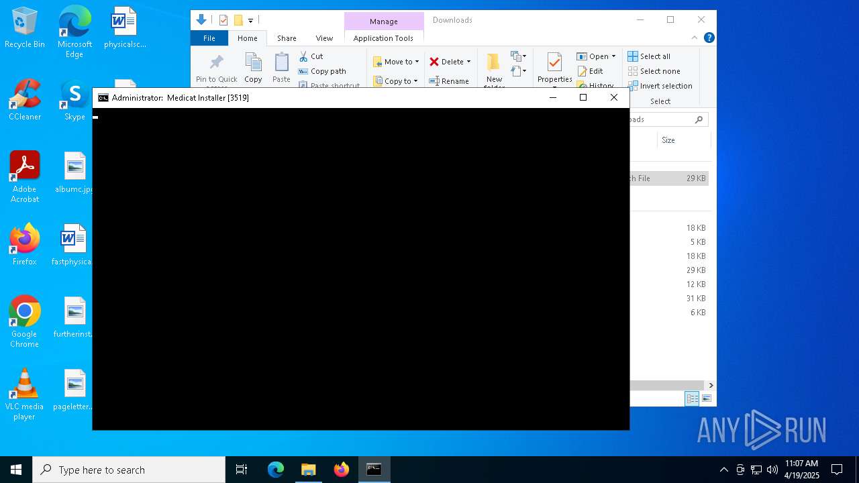This screenshot has height=483, width=859.
Task: Click Cut in the Explorer ribbon
Action: pyautogui.click(x=311, y=56)
